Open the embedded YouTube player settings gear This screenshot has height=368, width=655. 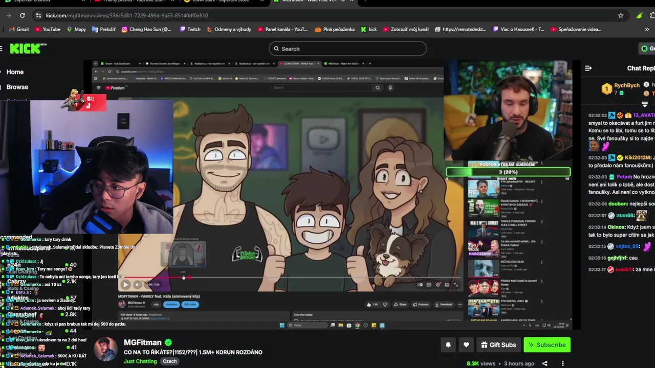pos(438,285)
